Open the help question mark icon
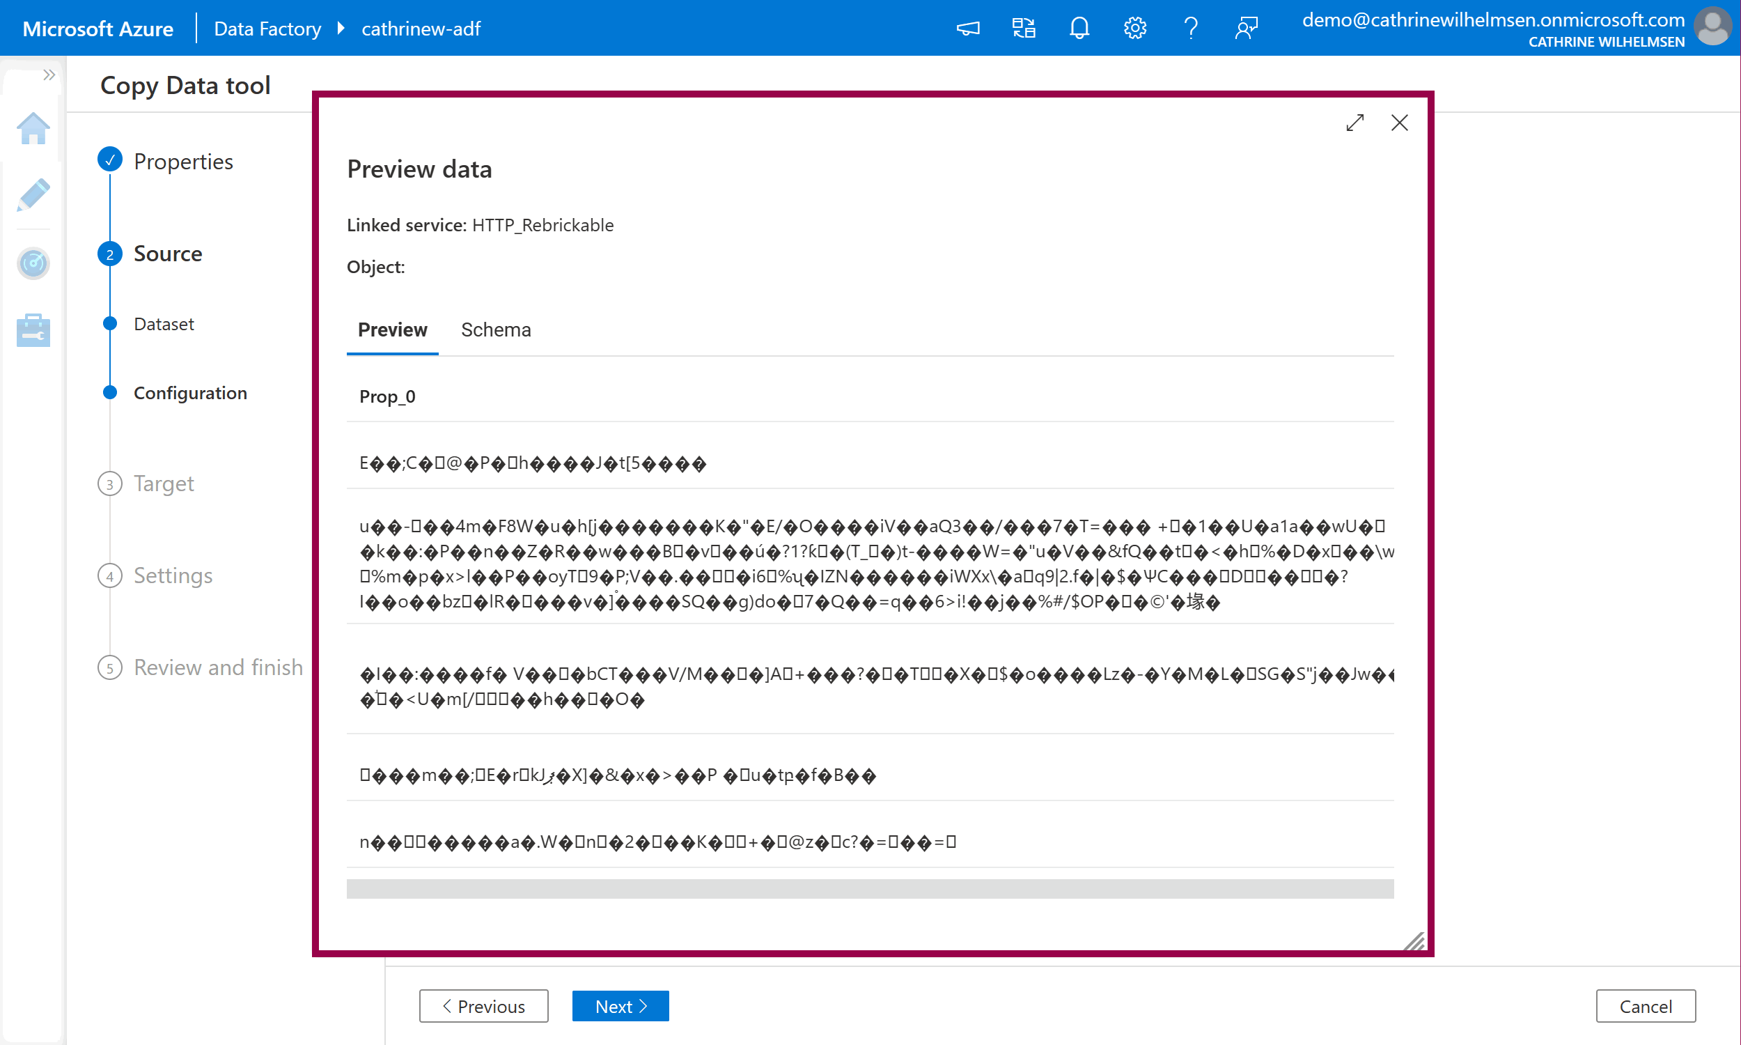This screenshot has height=1045, width=1741. click(1190, 28)
